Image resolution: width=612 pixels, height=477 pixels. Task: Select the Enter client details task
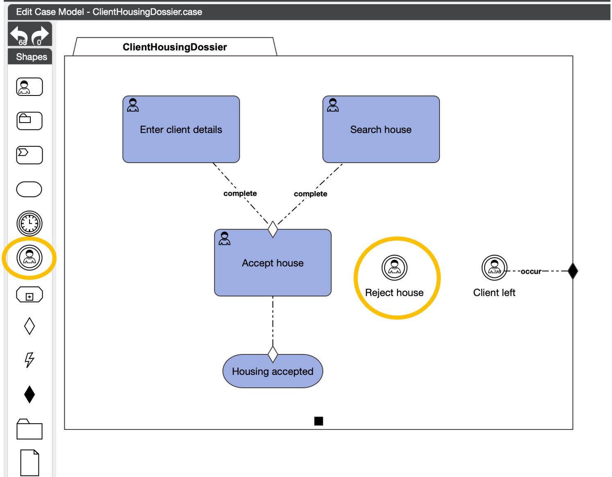pos(181,129)
